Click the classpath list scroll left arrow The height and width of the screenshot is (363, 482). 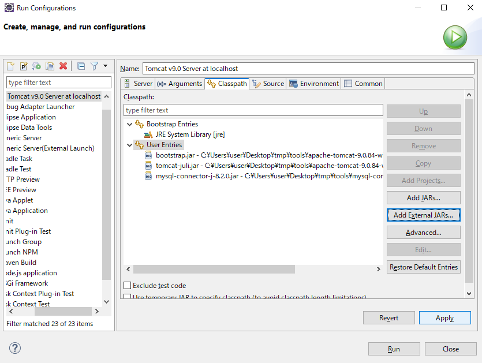point(128,270)
